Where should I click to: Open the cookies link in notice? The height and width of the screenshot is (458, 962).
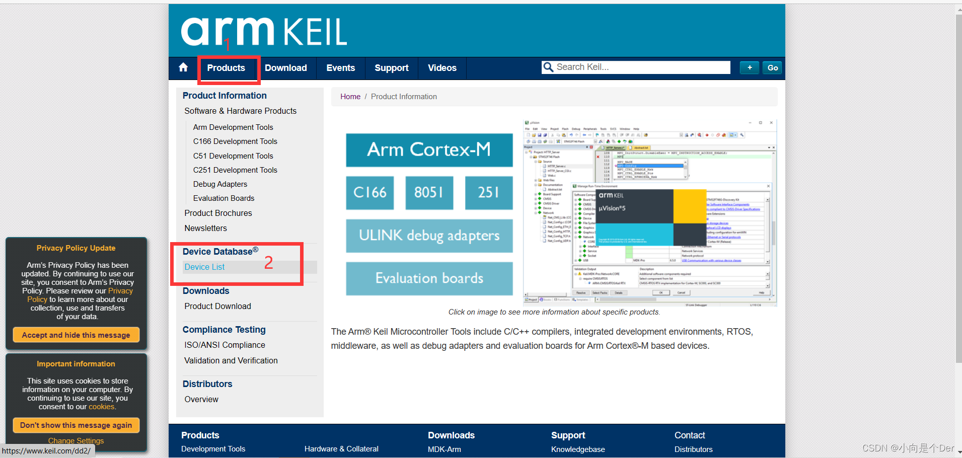point(102,407)
